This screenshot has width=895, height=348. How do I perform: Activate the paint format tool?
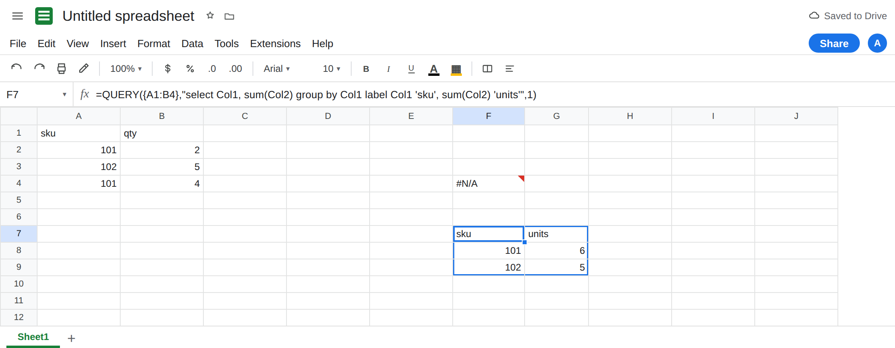pyautogui.click(x=84, y=69)
